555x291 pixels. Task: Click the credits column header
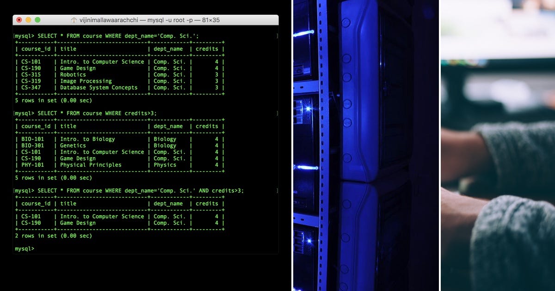click(207, 48)
